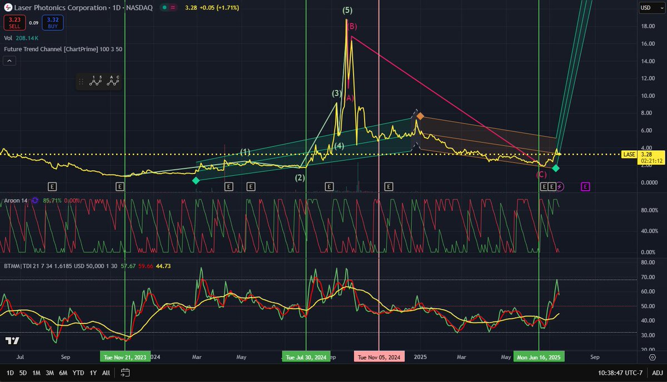Select the All time range
Screen dimensions: 667x382
(106, 373)
